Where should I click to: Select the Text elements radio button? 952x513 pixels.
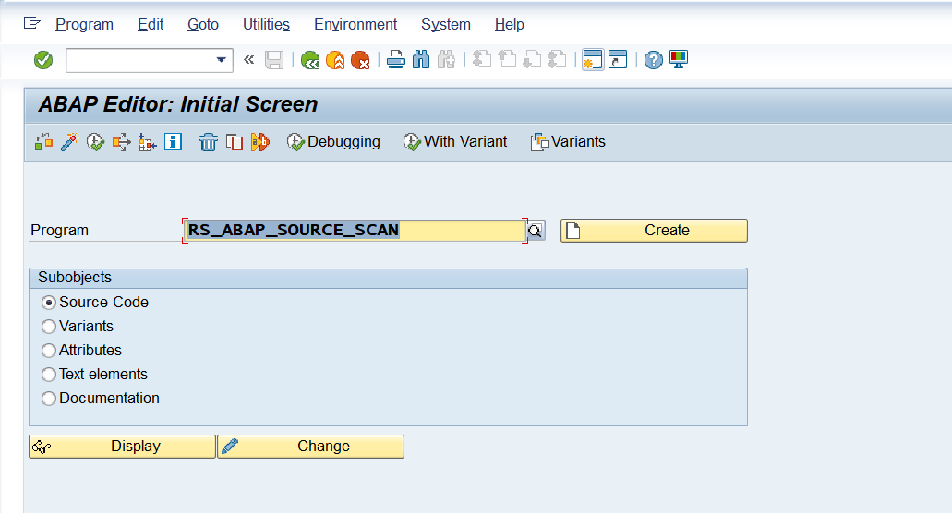click(49, 375)
